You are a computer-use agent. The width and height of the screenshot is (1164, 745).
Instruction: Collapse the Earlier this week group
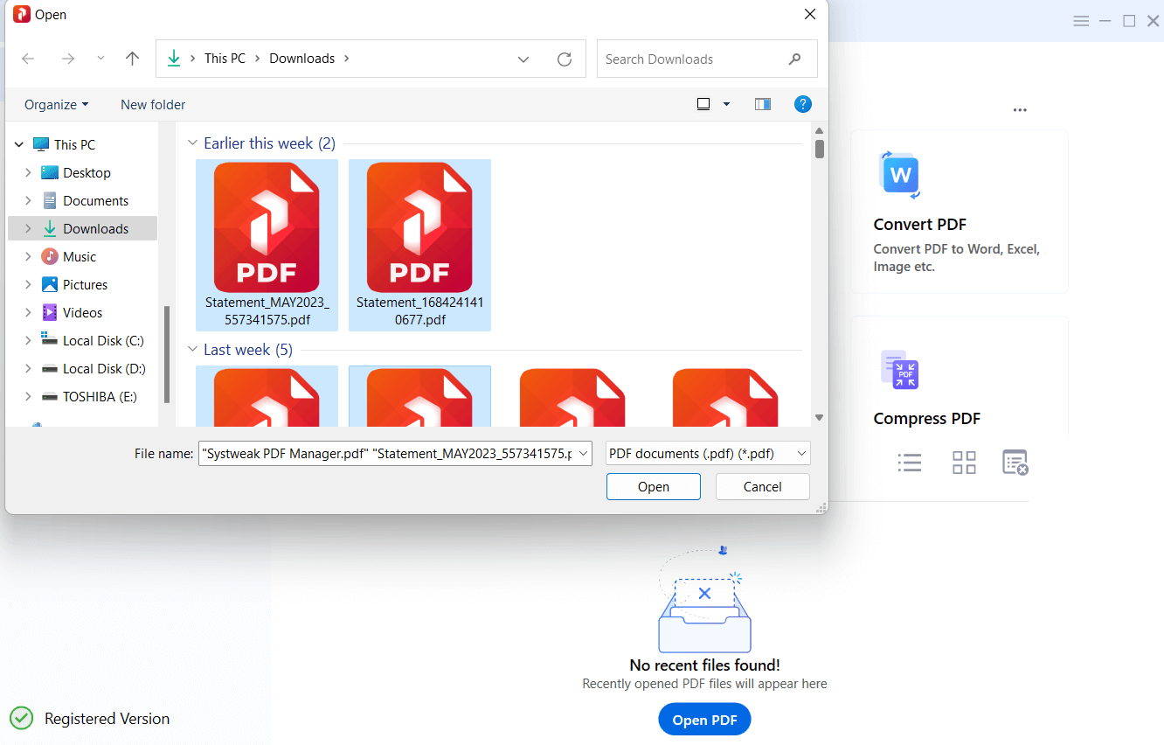193,143
